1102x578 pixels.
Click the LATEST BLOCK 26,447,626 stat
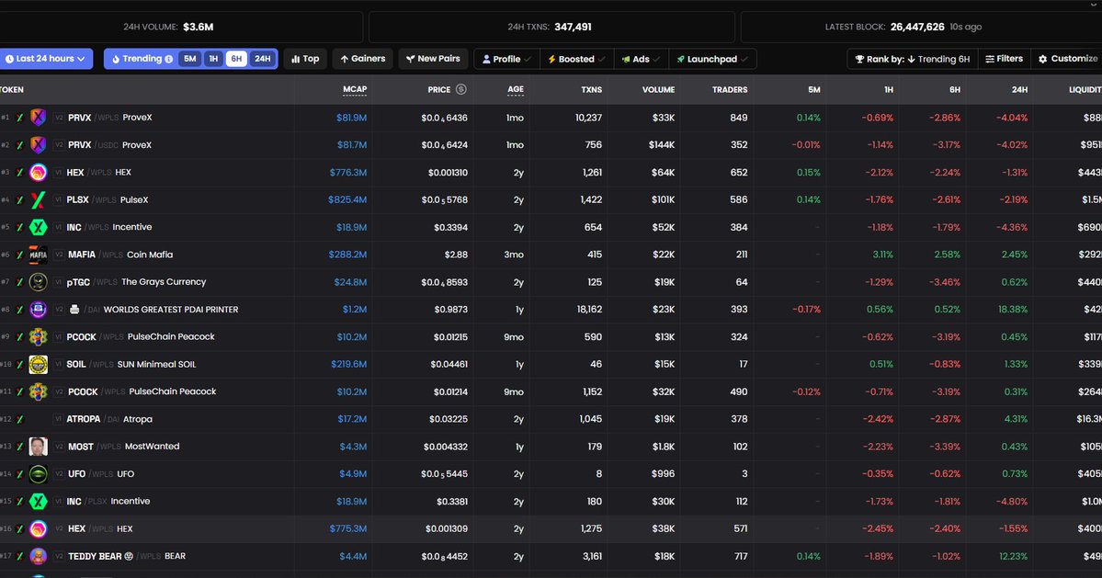pos(903,27)
